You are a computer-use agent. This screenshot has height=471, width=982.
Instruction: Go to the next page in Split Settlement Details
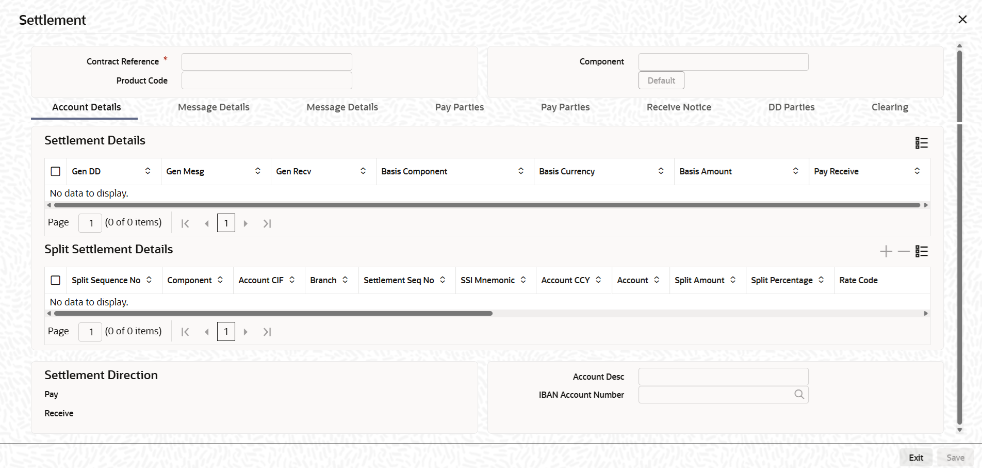[246, 332]
